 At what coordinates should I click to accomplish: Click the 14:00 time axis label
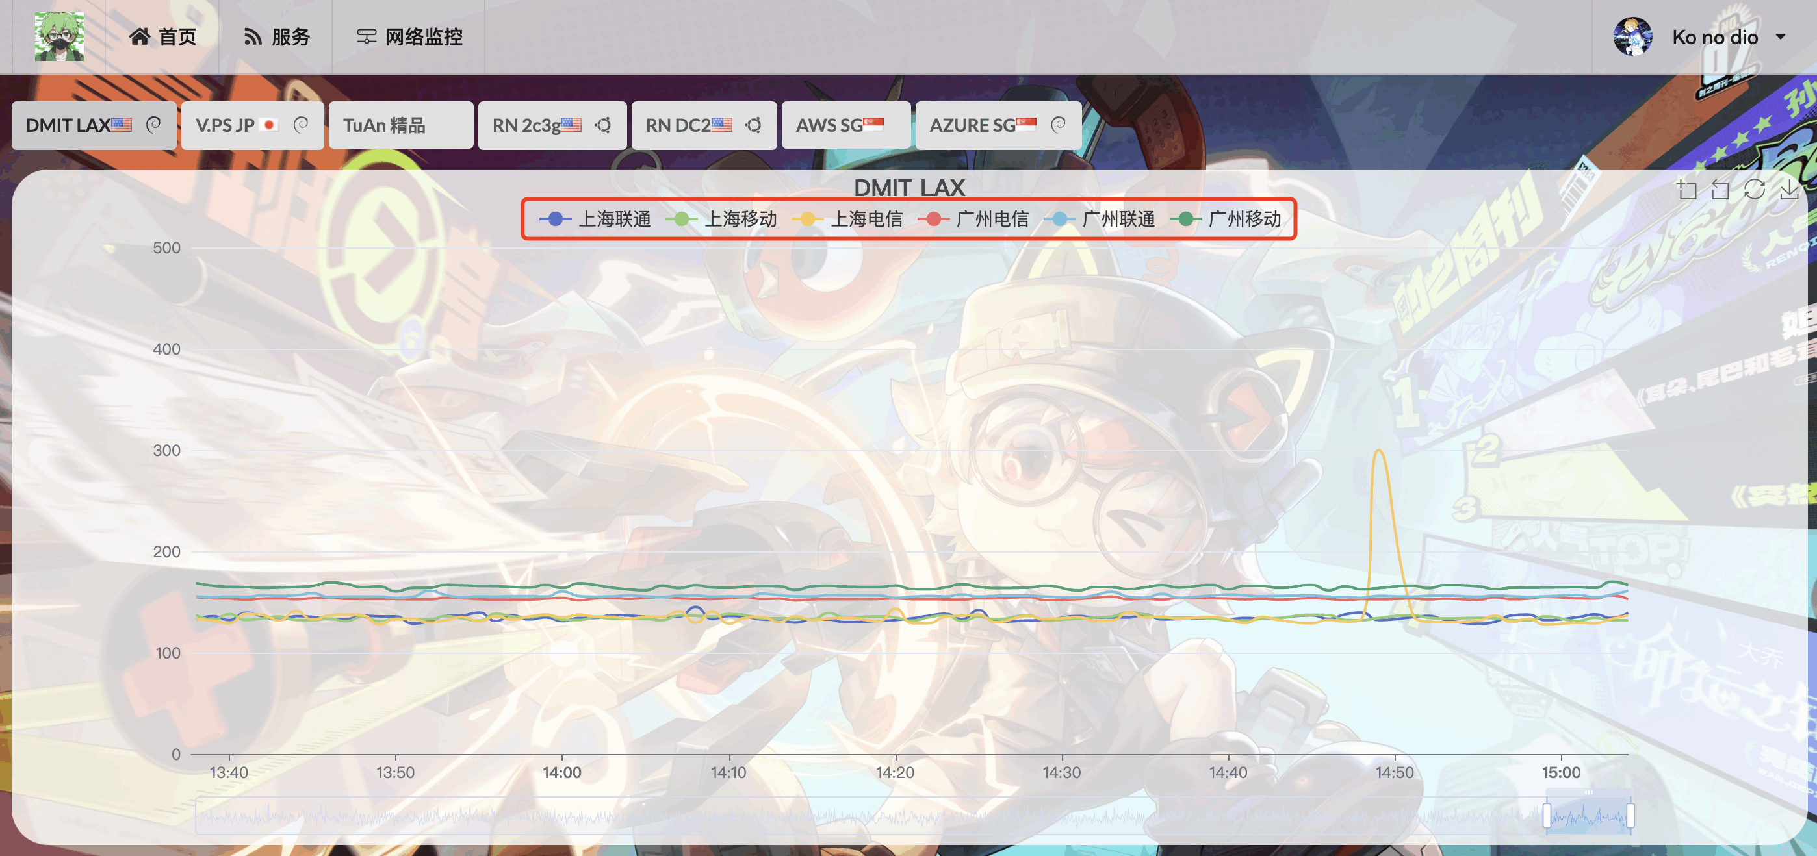click(562, 772)
